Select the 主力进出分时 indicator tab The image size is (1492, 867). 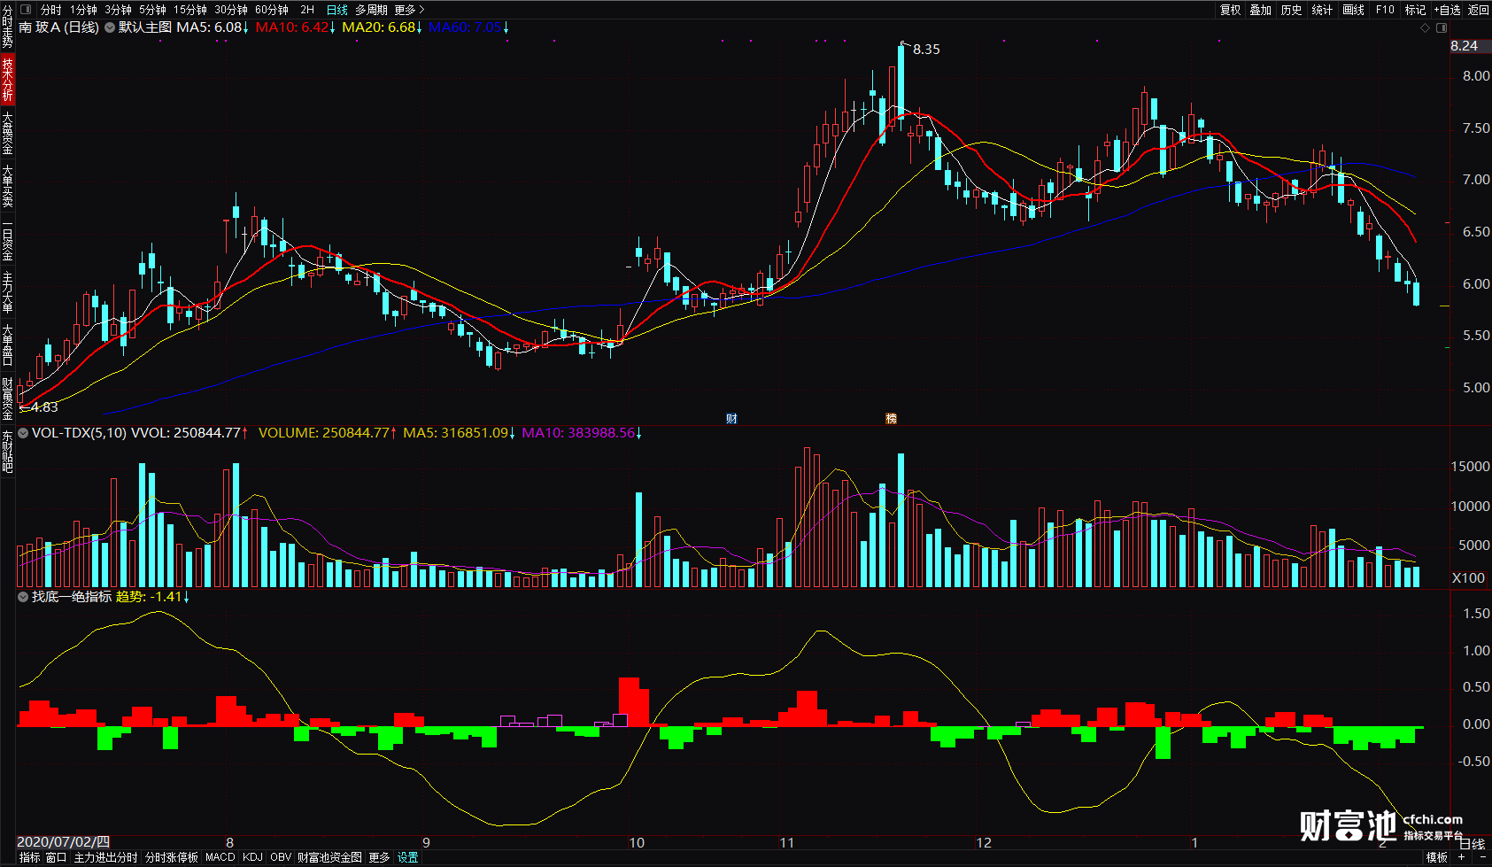[105, 857]
